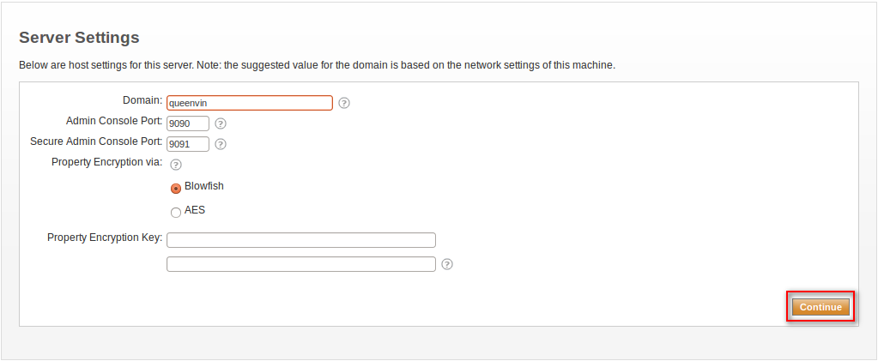The image size is (878, 361).
Task: Click the help icon beside the Domain field
Action: click(x=344, y=103)
